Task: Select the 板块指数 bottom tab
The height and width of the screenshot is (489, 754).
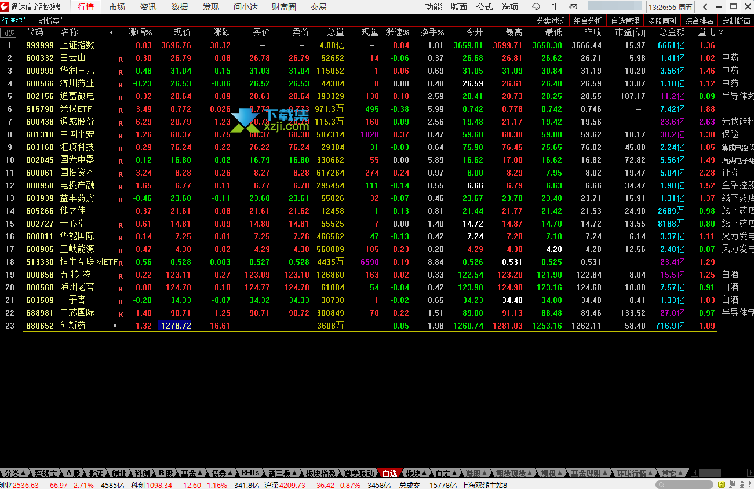Action: [x=320, y=473]
